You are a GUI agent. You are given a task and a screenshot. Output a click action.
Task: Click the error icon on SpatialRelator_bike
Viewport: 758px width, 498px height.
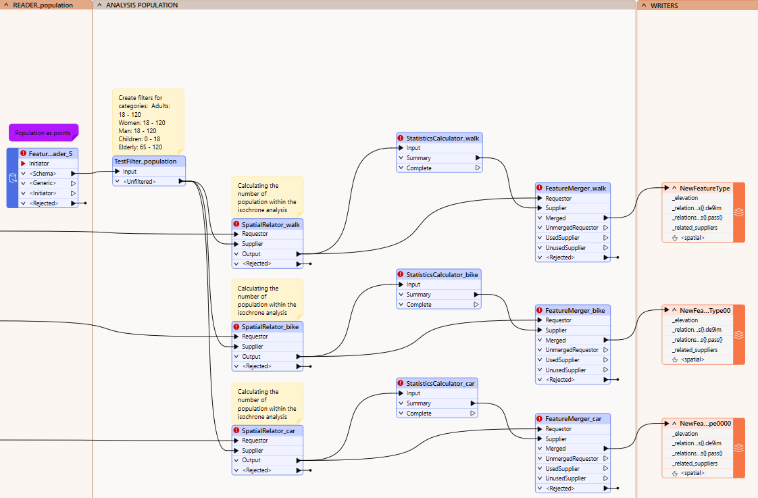coord(236,327)
